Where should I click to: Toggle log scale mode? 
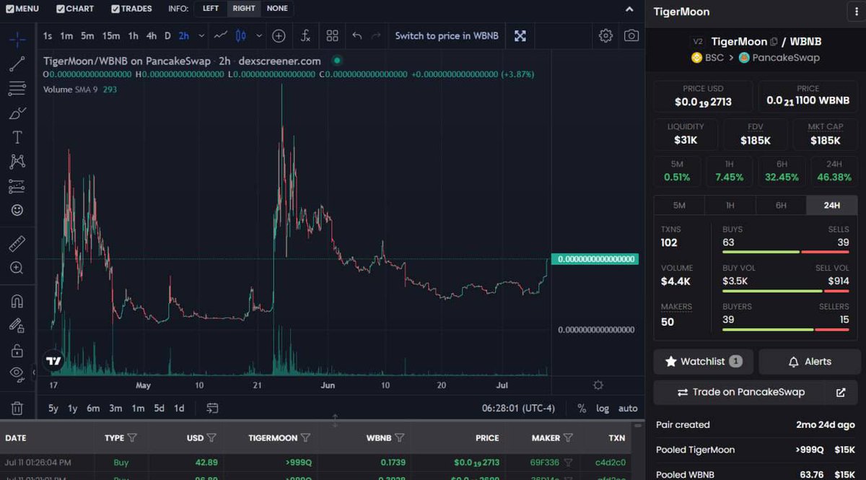click(x=603, y=408)
